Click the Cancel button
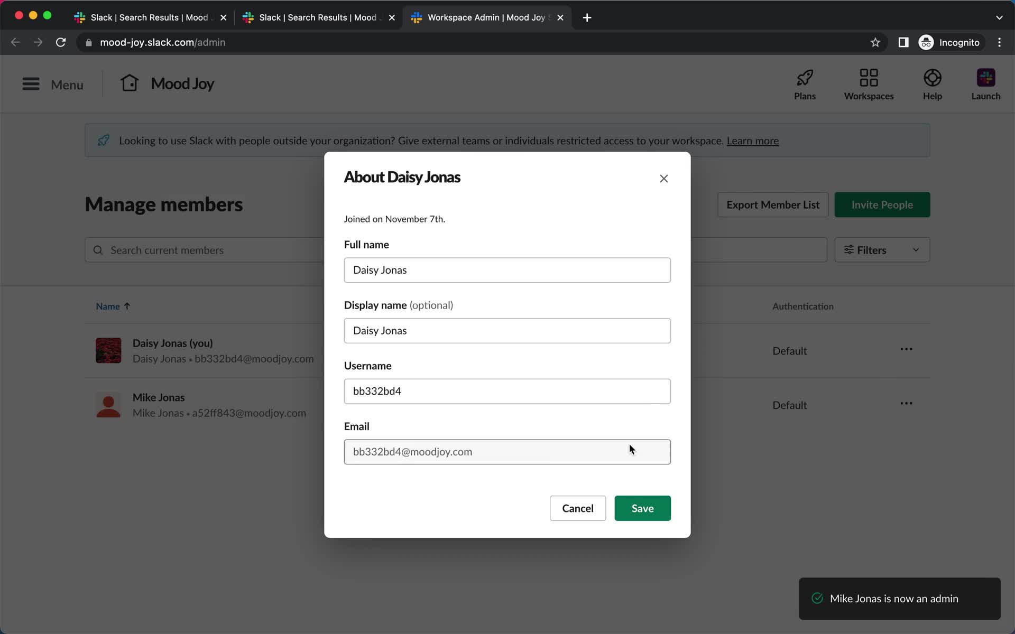Screen dimensions: 1015x634 (x=577, y=508)
